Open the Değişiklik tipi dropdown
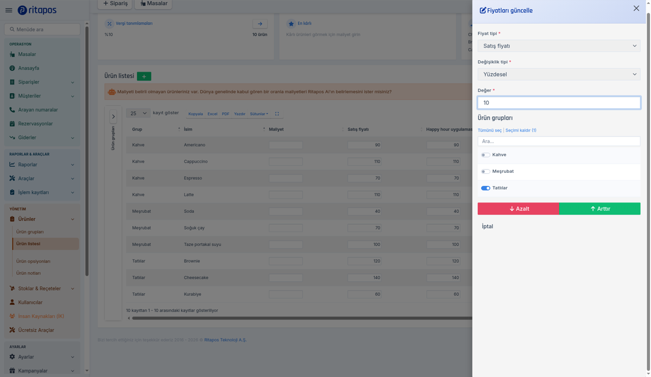 coord(559,74)
